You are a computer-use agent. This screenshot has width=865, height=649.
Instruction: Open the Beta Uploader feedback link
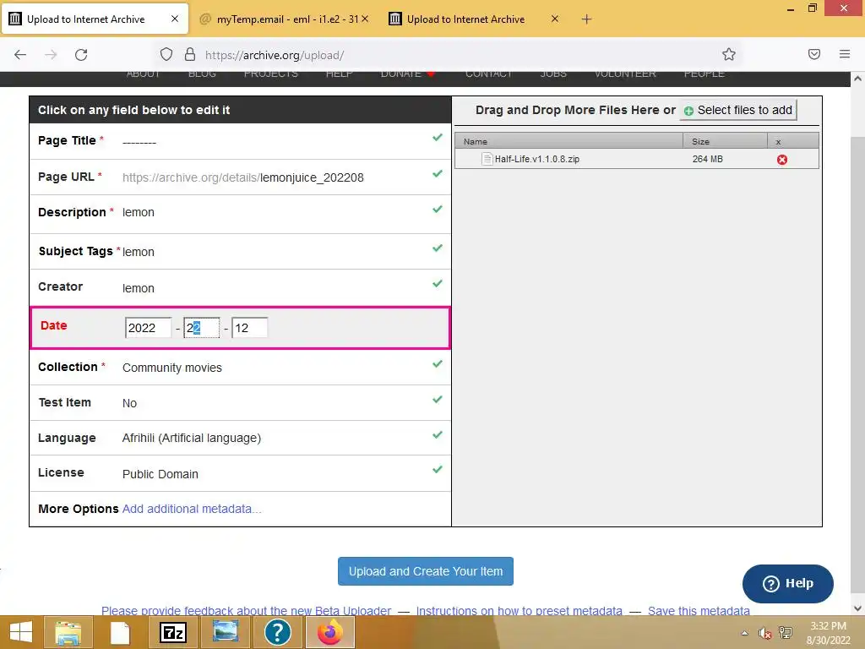coord(246,610)
